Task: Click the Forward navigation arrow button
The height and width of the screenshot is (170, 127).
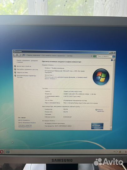Action: point(19,55)
